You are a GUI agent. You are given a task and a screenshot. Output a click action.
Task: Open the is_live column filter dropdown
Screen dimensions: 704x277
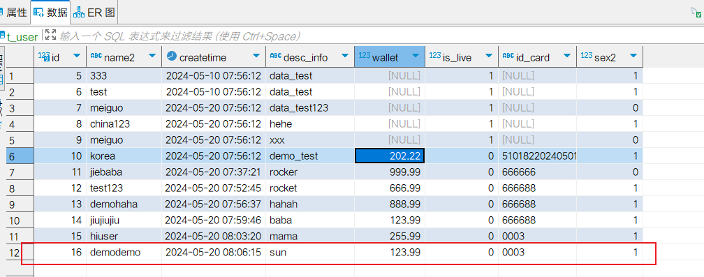pyautogui.click(x=488, y=56)
